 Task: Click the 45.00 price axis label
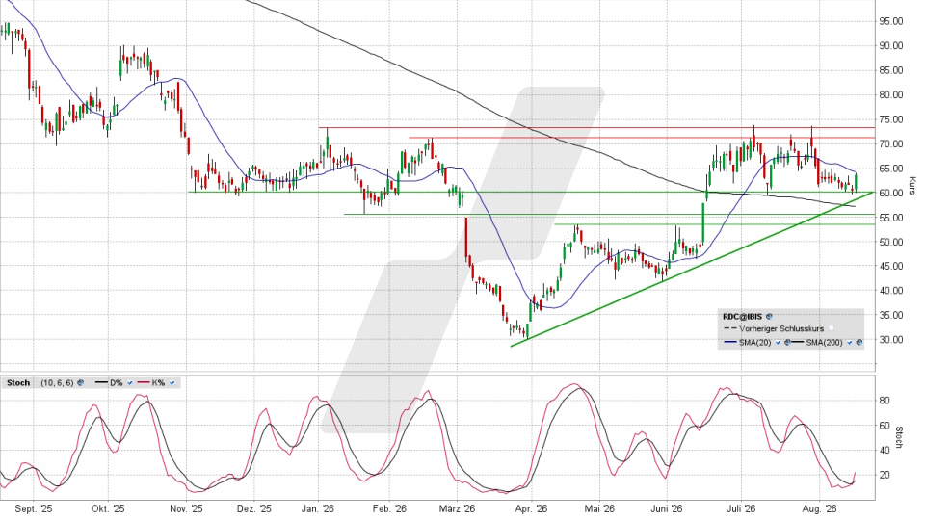pos(890,267)
